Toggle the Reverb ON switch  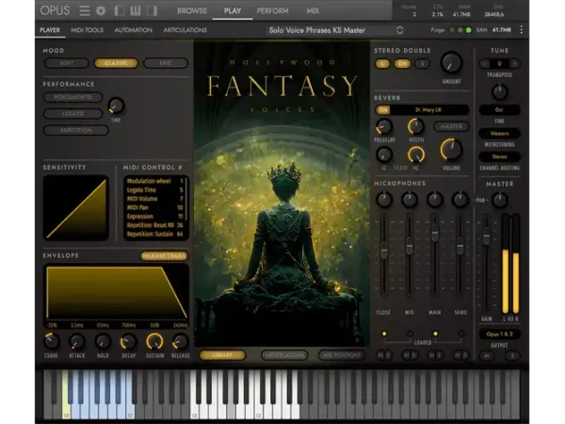pos(383,110)
